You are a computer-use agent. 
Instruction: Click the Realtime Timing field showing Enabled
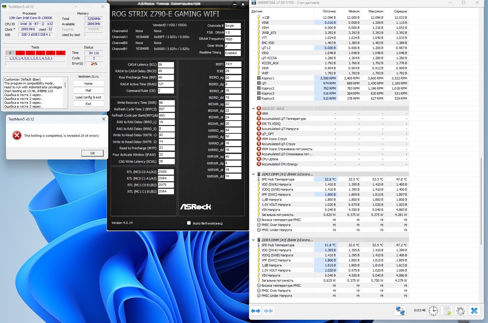click(233, 53)
